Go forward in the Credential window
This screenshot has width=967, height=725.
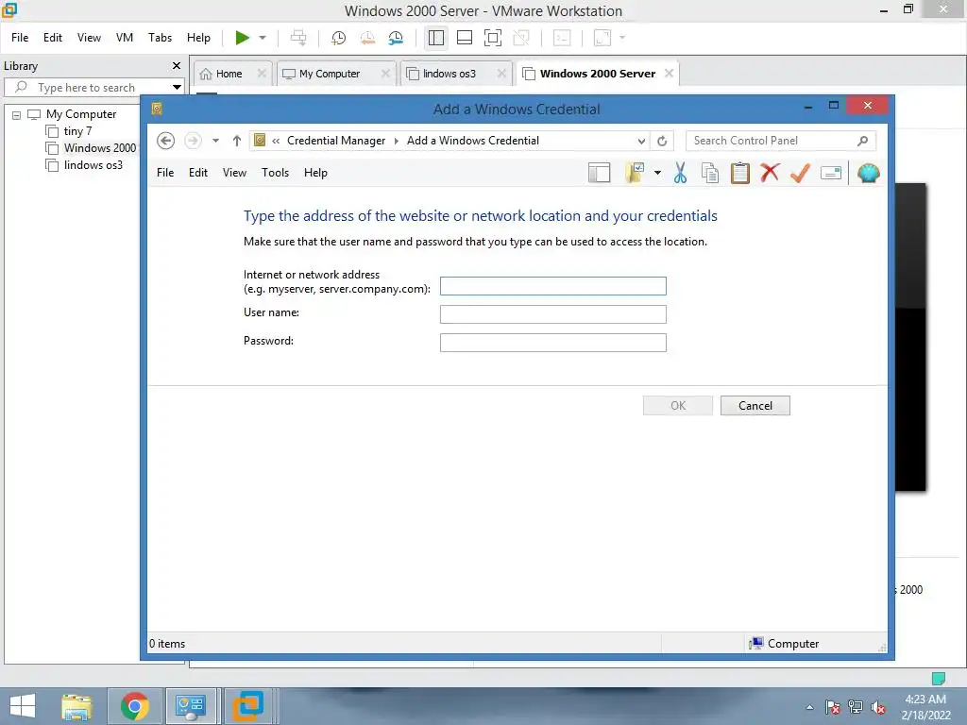(x=193, y=141)
